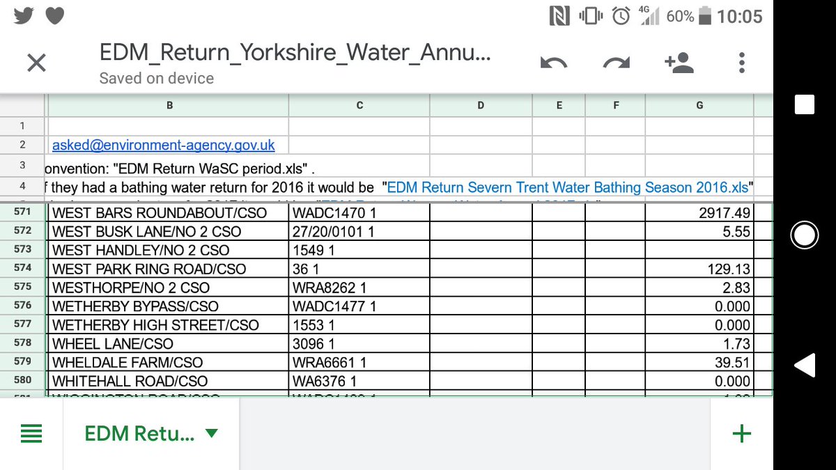This screenshot has height=470, width=836.
Task: Select cell with value 2.83
Action: tap(699, 288)
